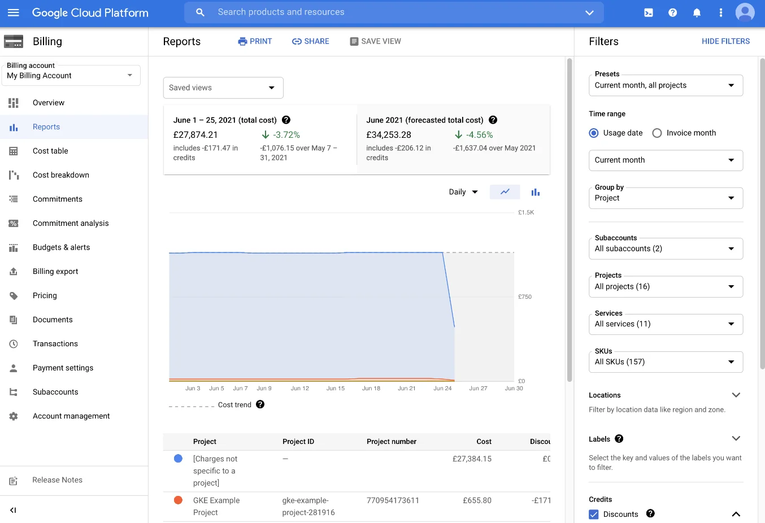Click the Billing export icon
Screen dimensions: 765x523
[x=14, y=271]
